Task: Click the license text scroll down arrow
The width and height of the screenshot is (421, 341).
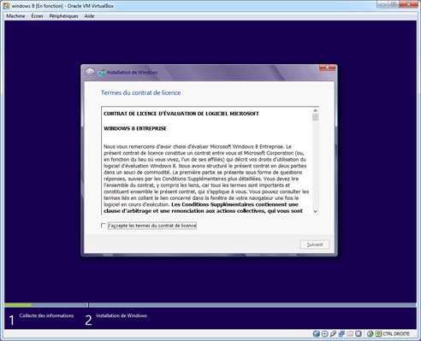Action: pos(315,211)
